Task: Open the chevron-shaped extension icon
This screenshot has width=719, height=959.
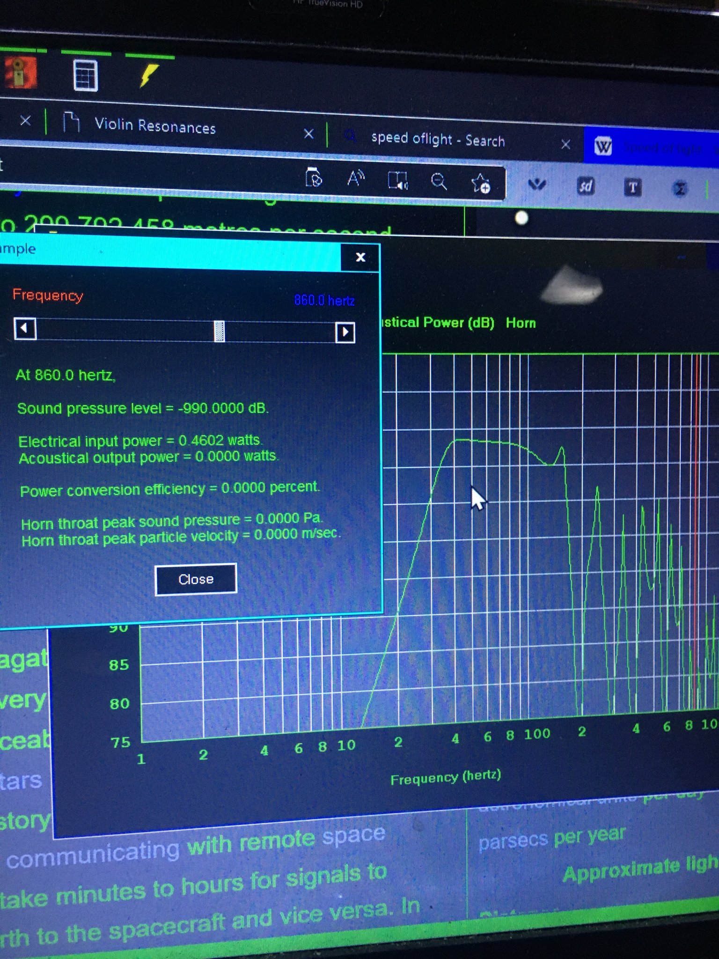Action: (x=537, y=184)
